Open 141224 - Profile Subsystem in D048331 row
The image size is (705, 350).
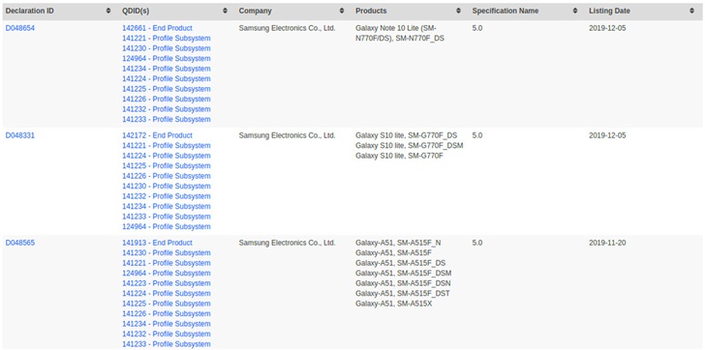tap(167, 156)
